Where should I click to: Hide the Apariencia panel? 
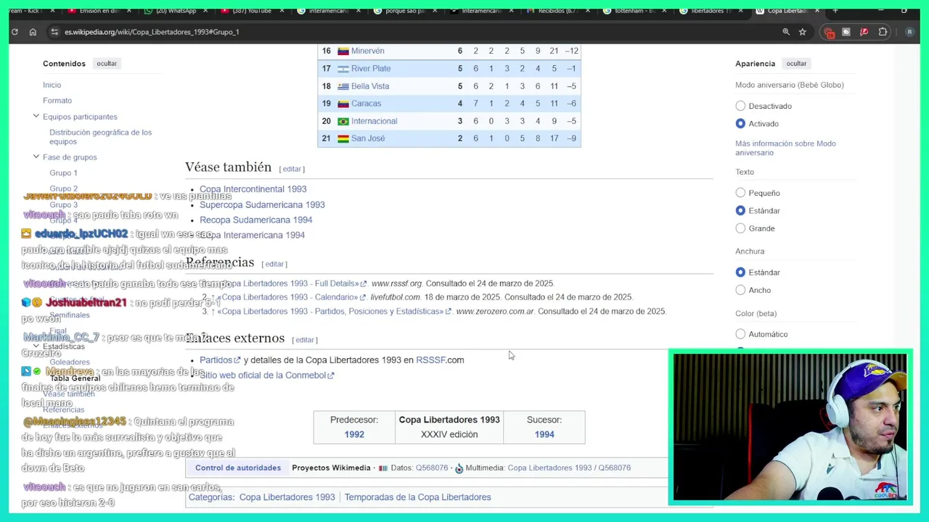tap(796, 64)
